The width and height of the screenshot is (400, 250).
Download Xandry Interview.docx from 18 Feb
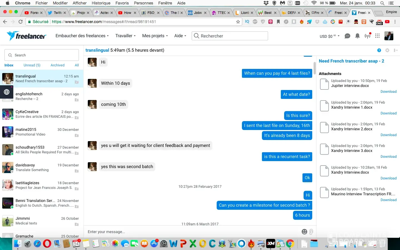tap(389, 178)
